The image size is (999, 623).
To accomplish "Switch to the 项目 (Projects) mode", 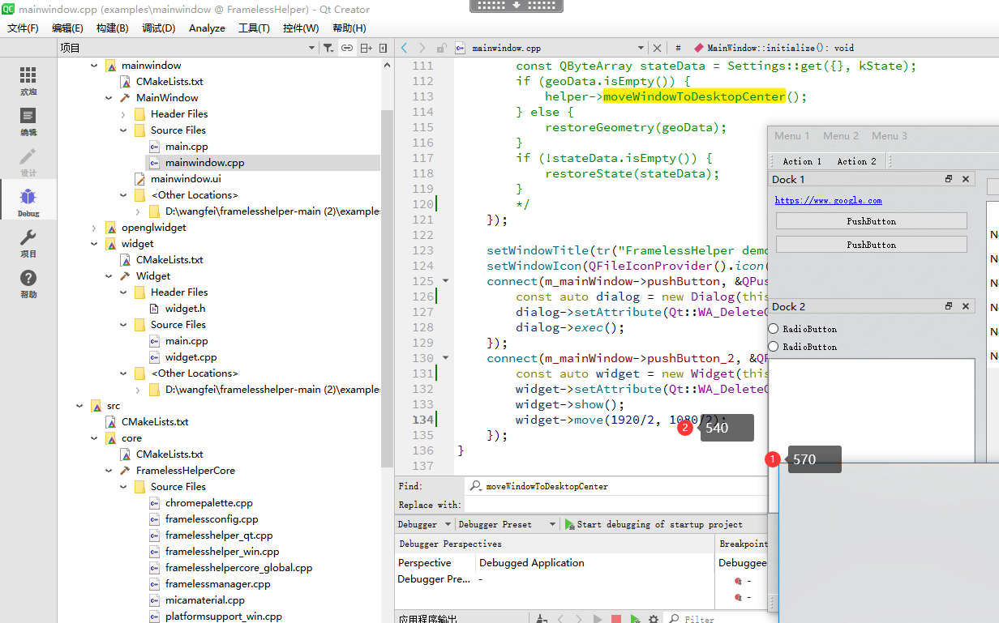I will 27,243.
